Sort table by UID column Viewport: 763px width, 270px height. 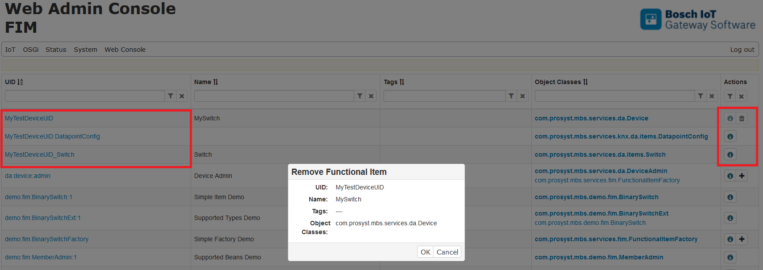pos(20,82)
